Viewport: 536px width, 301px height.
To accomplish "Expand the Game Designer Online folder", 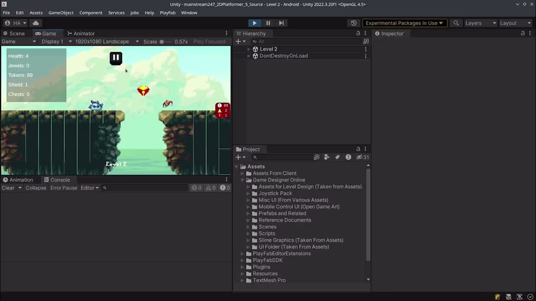I will pyautogui.click(x=242, y=179).
